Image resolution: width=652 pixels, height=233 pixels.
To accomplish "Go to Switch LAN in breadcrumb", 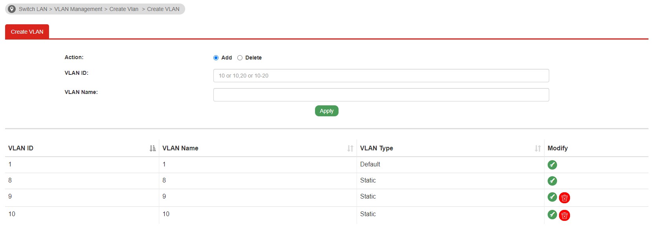I will (33, 9).
